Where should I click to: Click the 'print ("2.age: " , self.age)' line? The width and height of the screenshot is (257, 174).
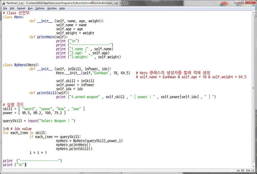(x=82, y=53)
